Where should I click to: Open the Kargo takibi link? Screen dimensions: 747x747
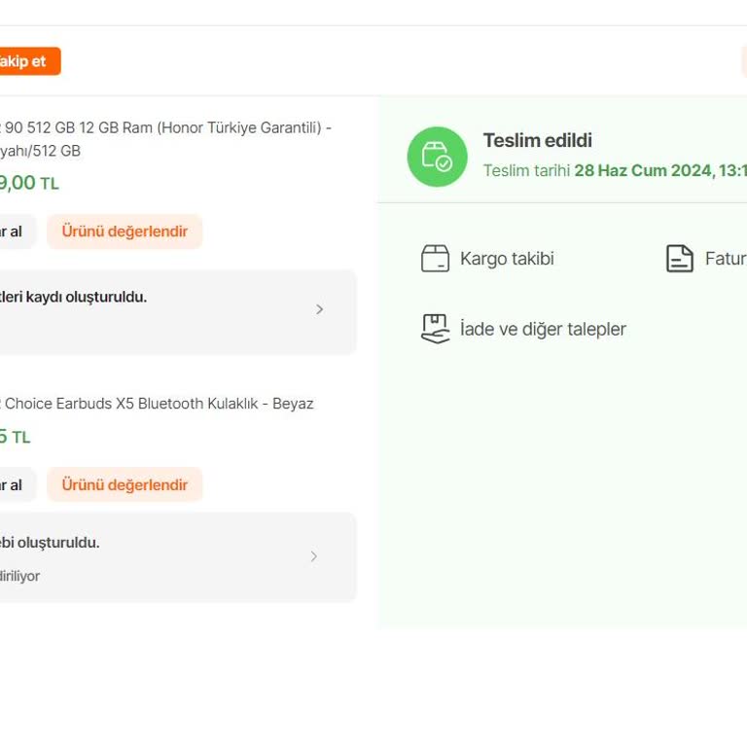click(x=506, y=259)
